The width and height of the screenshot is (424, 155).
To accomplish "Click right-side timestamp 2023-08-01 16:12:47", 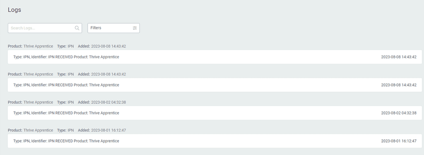I will (399, 141).
